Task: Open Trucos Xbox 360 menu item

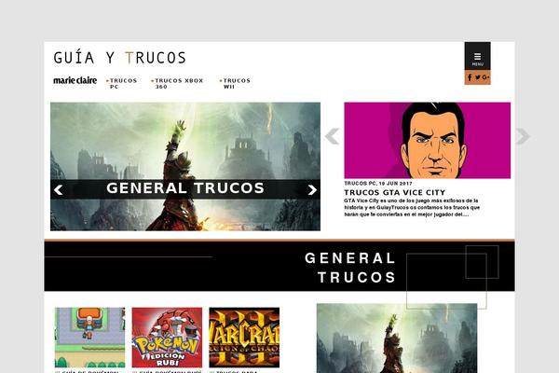Action: tap(179, 84)
